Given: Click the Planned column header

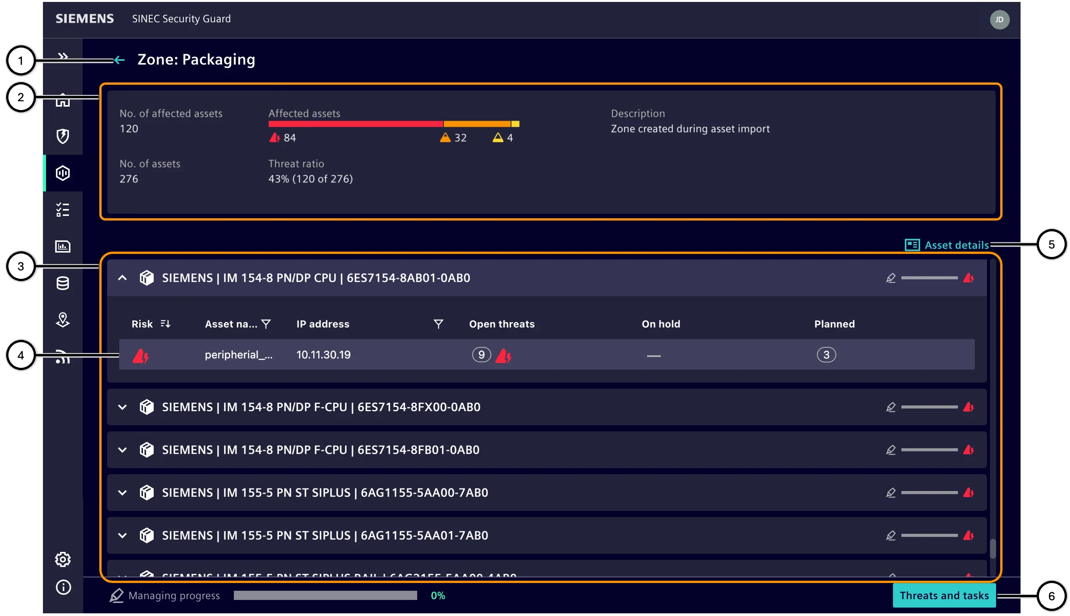Looking at the screenshot, I should [x=834, y=324].
